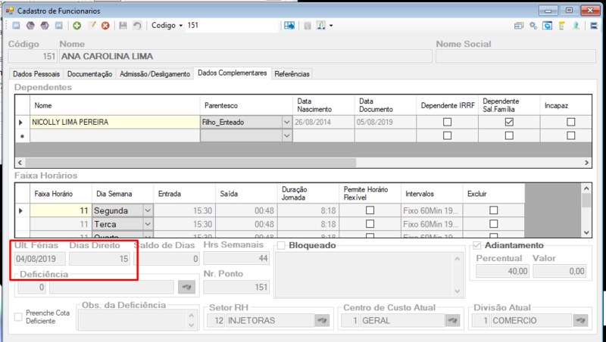Open Parentesco dropdown showing Filho_Enteado
The width and height of the screenshot is (606, 342).
click(287, 123)
